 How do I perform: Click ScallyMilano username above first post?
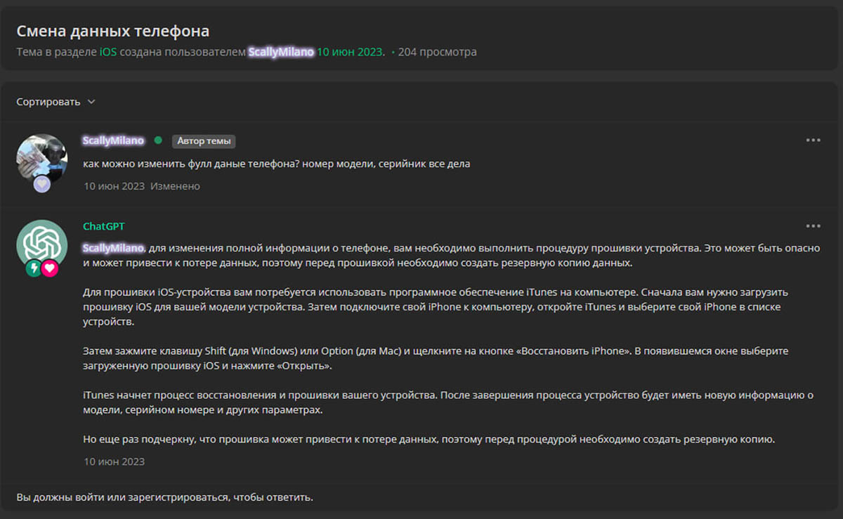113,140
